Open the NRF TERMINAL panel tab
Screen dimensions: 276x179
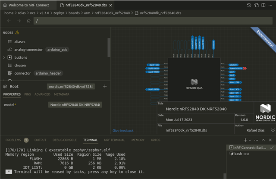114,140
